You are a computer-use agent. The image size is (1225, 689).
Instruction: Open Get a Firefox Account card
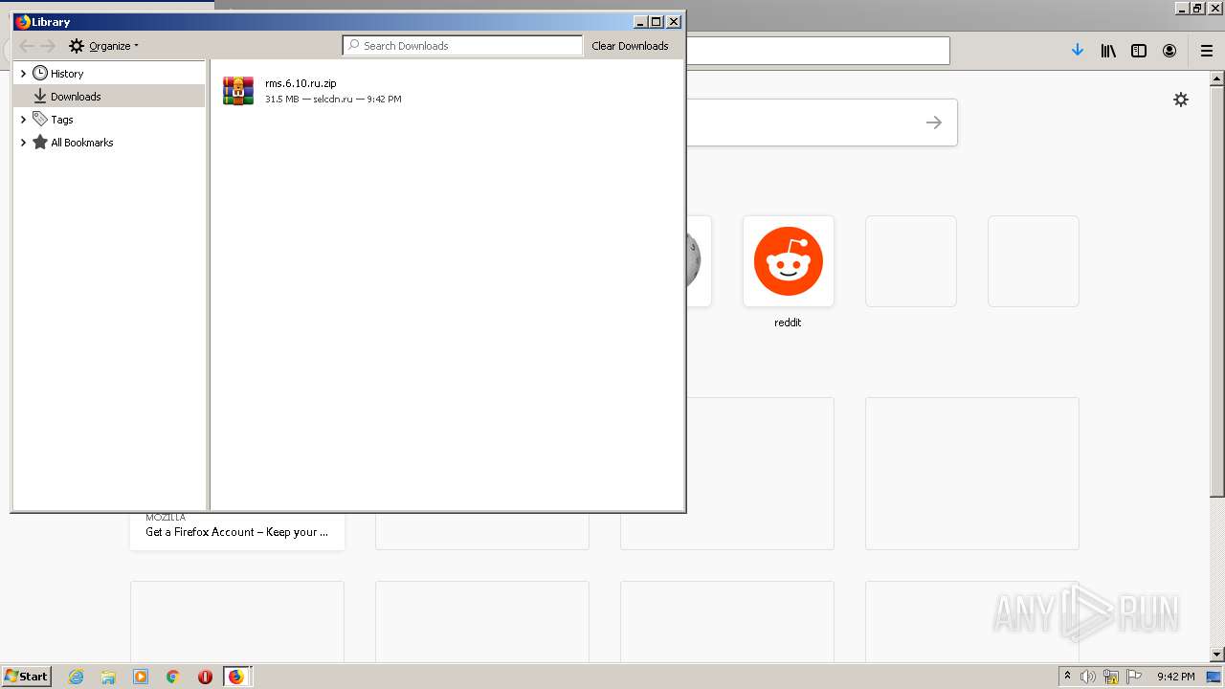(x=237, y=530)
